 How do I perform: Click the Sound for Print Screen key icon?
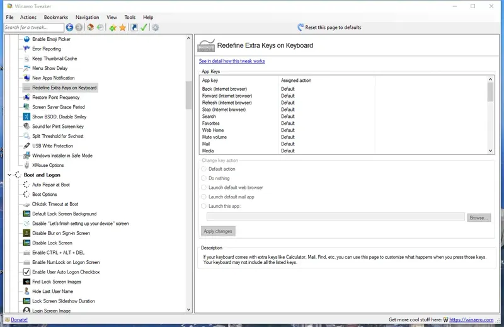point(26,126)
